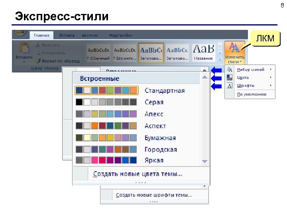Click the Встроенные section header
The width and height of the screenshot is (287, 215).
click(100, 78)
